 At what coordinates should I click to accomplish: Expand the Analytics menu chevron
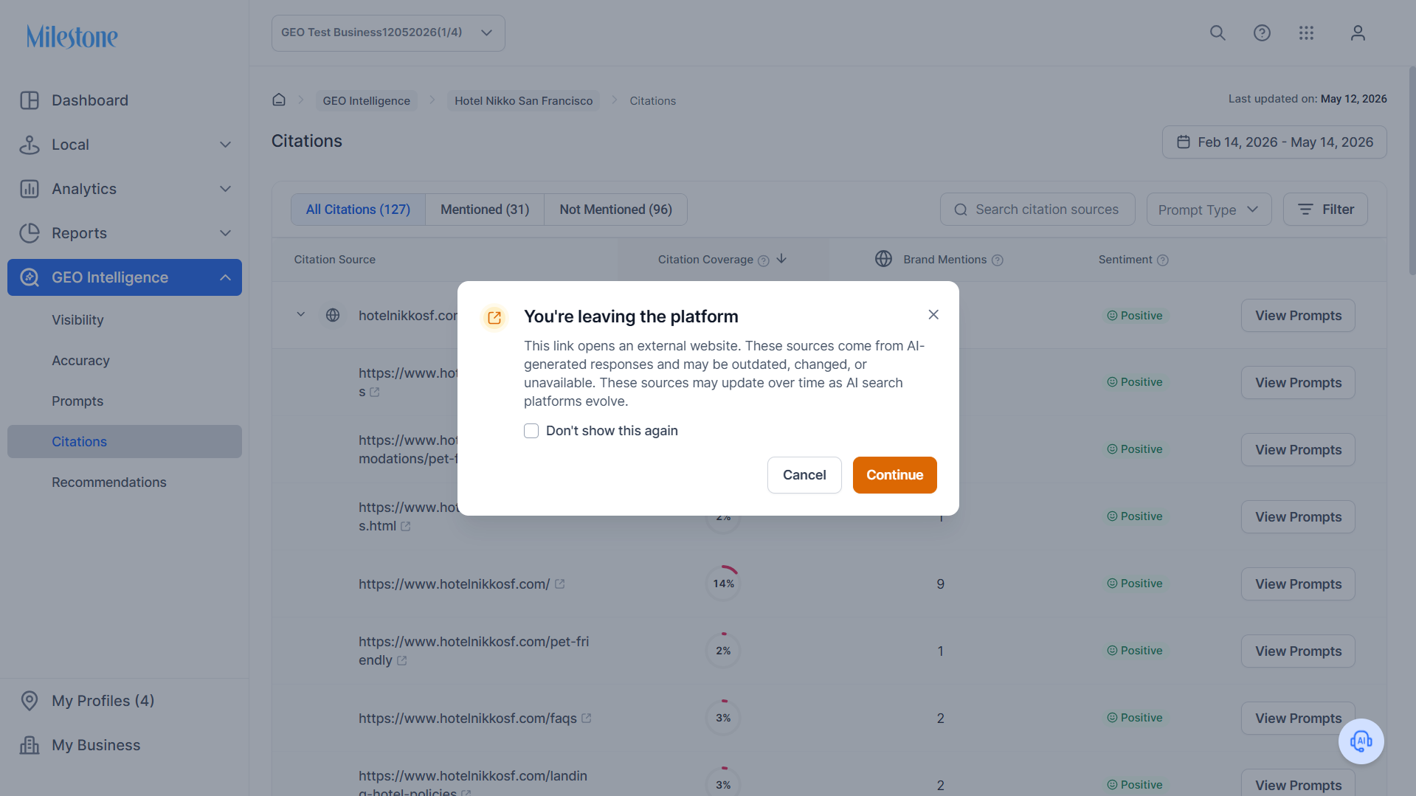(226, 189)
